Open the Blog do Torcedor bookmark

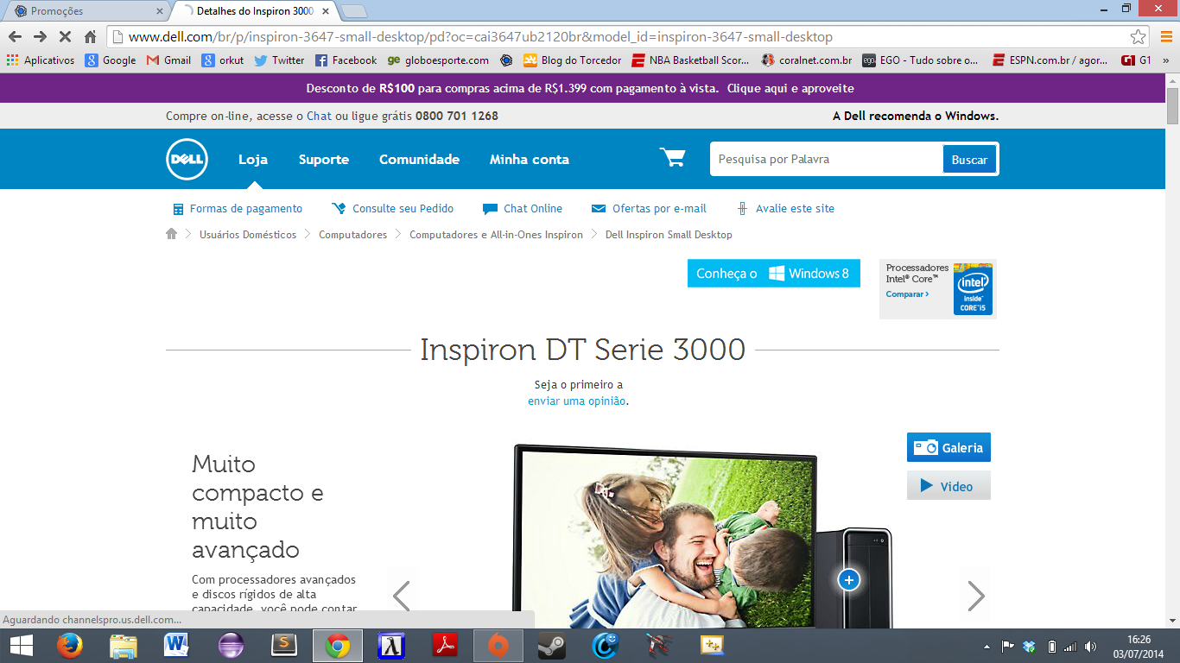click(572, 60)
